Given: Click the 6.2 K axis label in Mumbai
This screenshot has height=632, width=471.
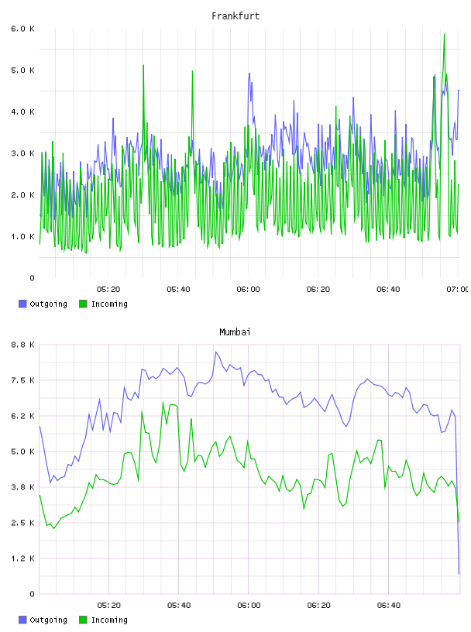Looking at the screenshot, I should [x=23, y=416].
